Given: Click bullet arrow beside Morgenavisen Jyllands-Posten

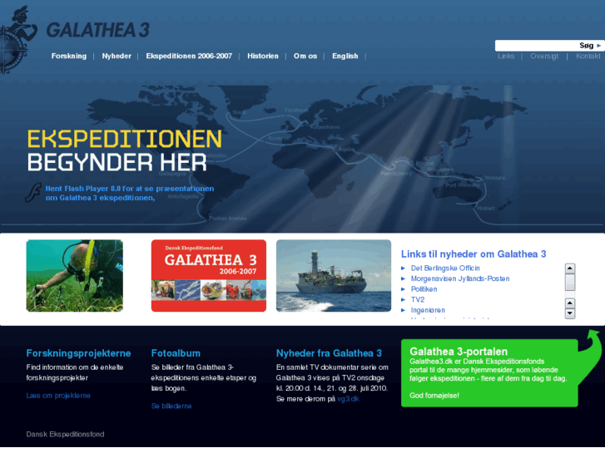Looking at the screenshot, I should tap(404, 278).
